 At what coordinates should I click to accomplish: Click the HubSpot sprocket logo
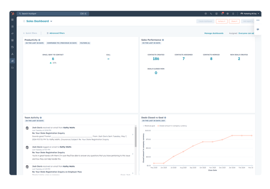pos(13,13)
